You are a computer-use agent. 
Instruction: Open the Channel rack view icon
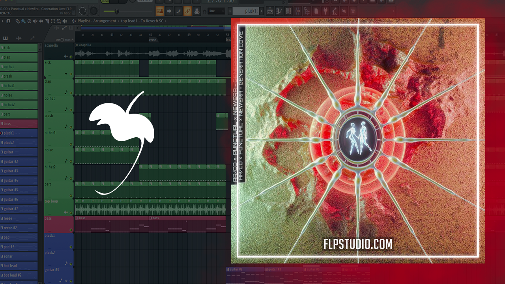pos(288,11)
